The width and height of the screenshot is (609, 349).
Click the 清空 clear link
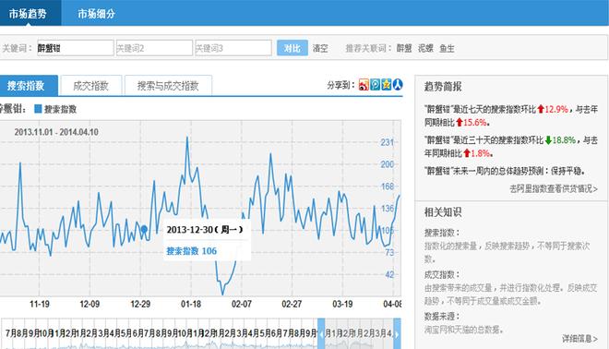coord(320,48)
